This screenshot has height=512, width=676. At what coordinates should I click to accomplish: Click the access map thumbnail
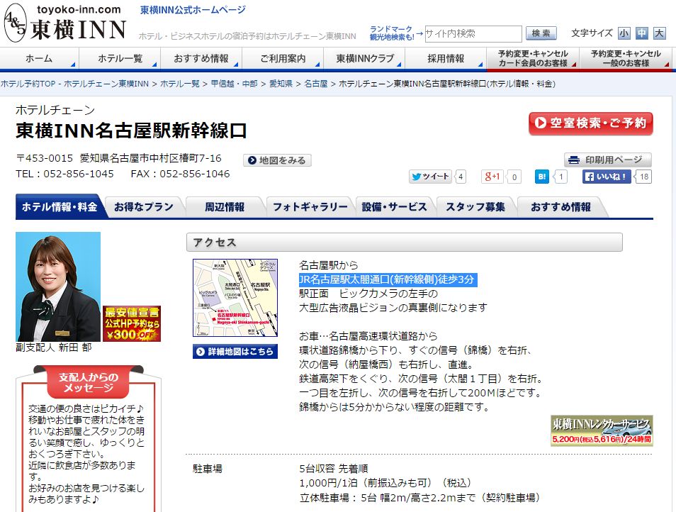pyautogui.click(x=235, y=298)
